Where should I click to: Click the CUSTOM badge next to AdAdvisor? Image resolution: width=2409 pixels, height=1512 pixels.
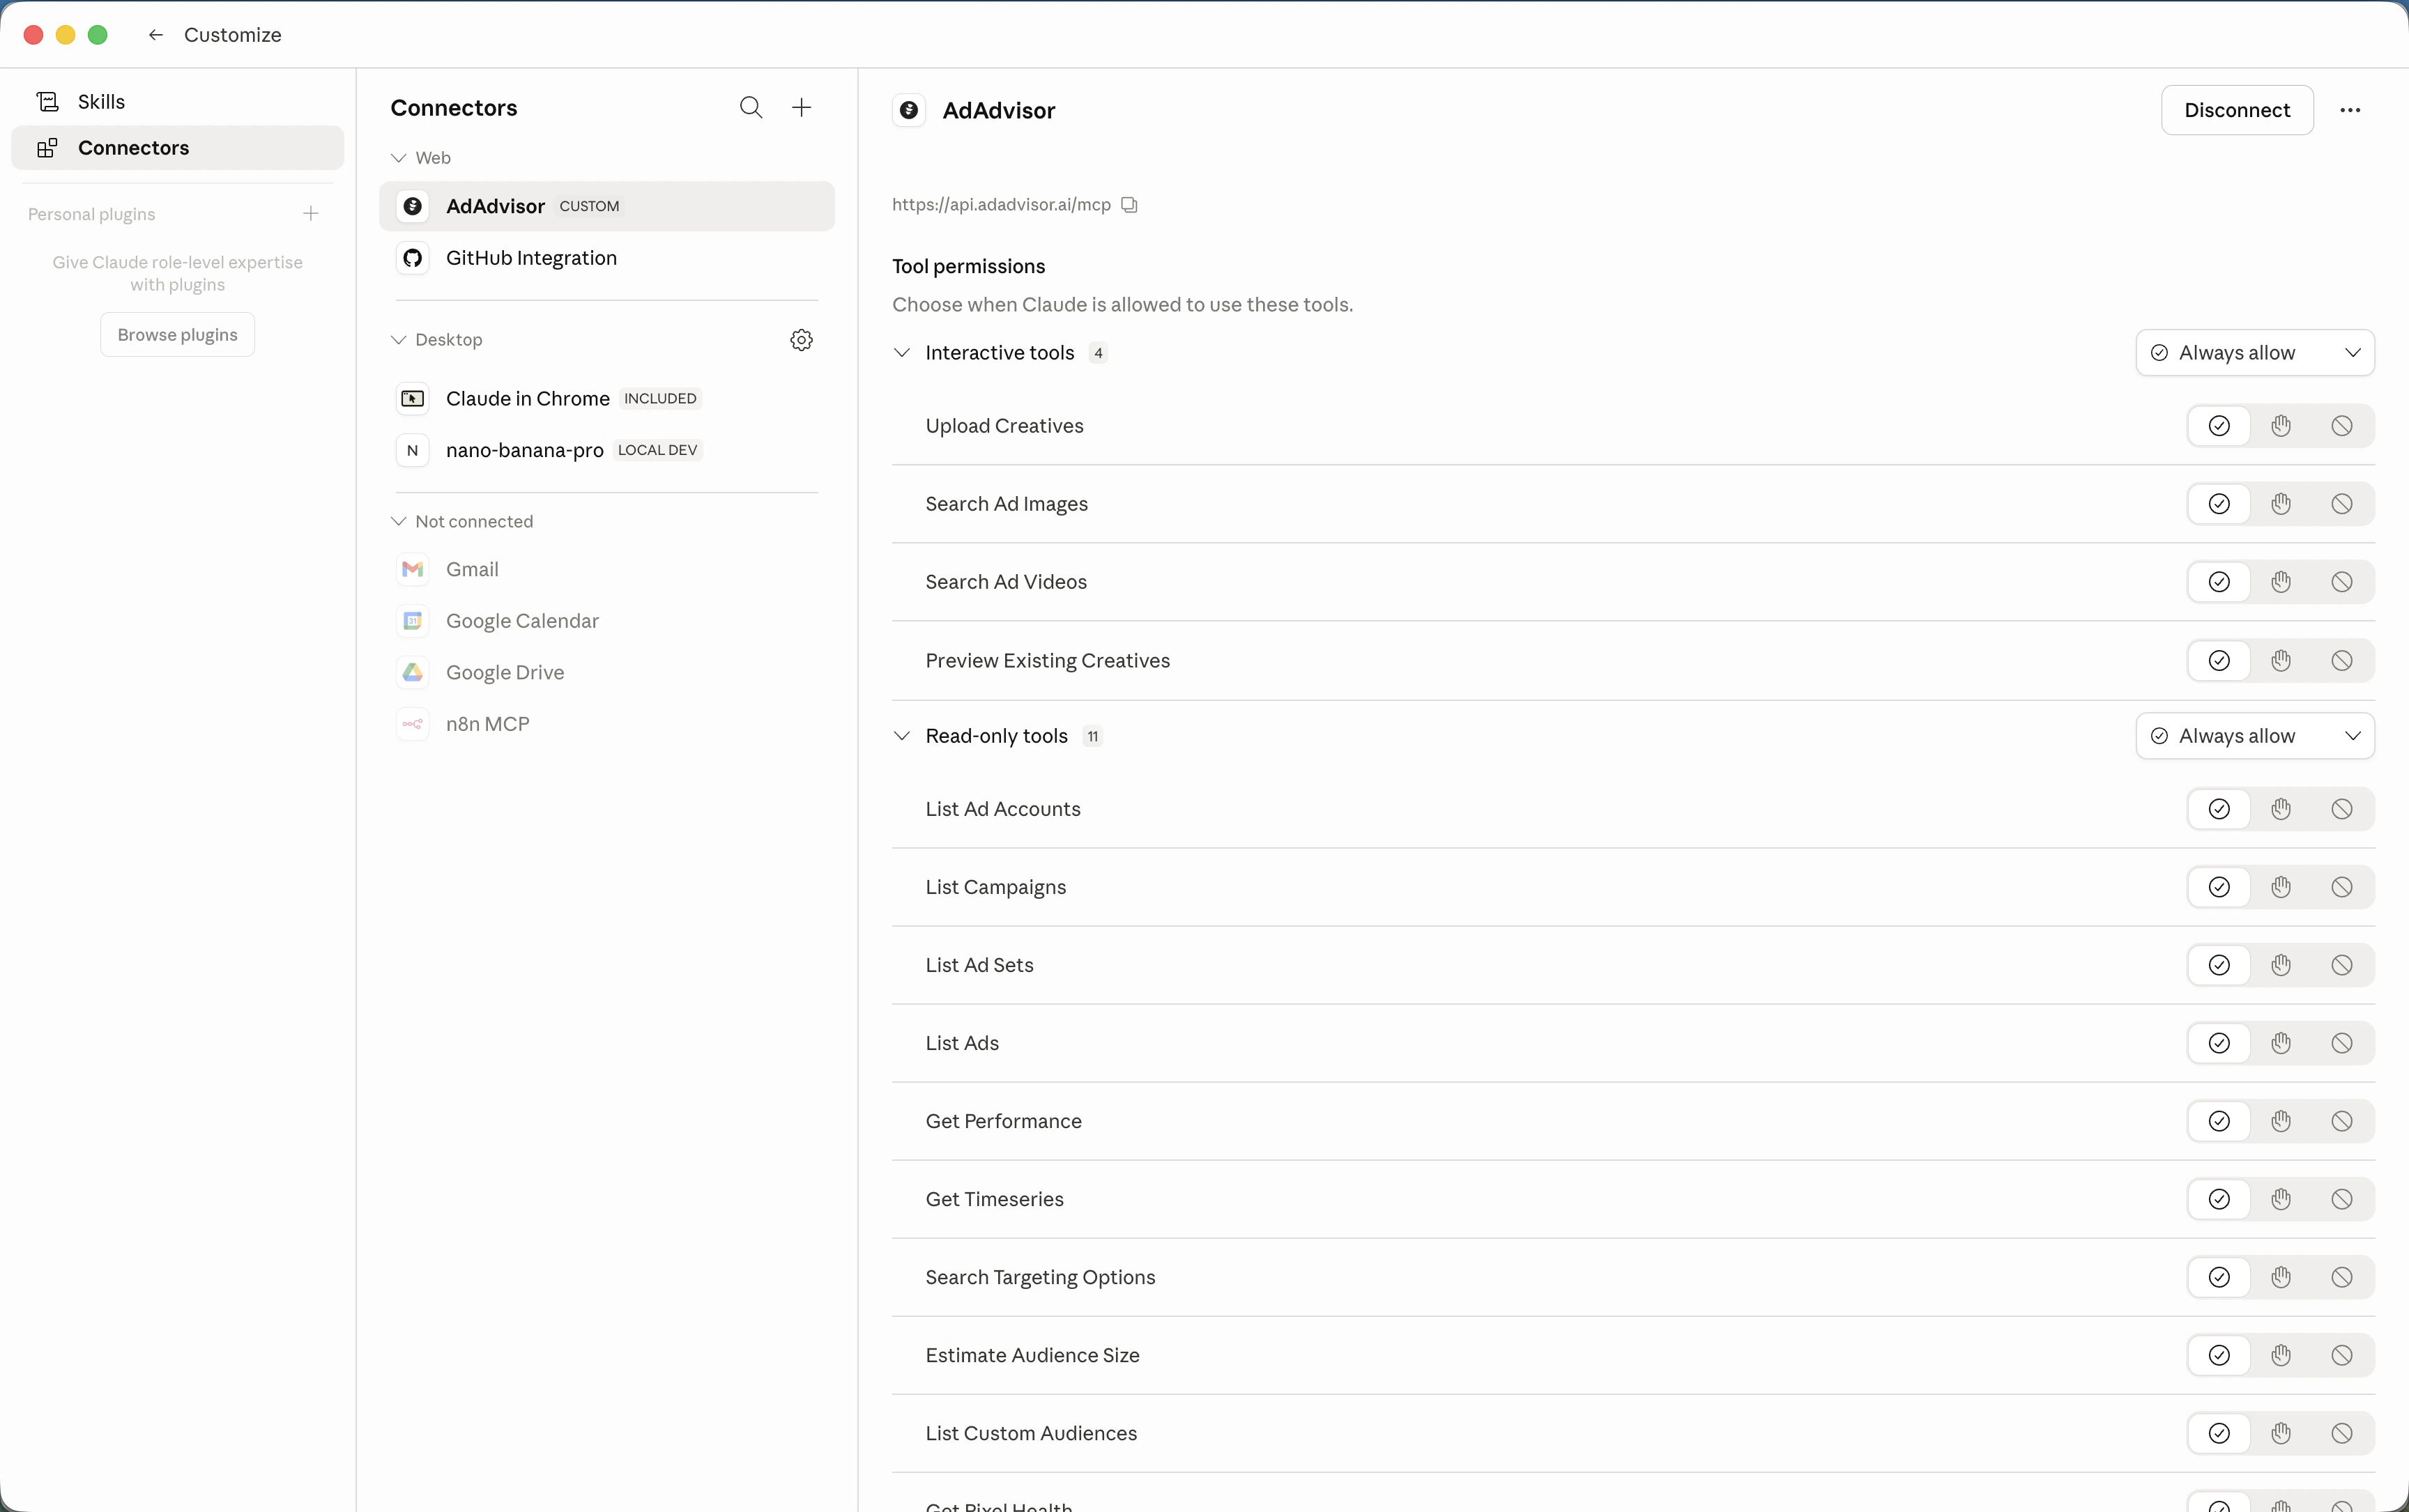click(589, 206)
